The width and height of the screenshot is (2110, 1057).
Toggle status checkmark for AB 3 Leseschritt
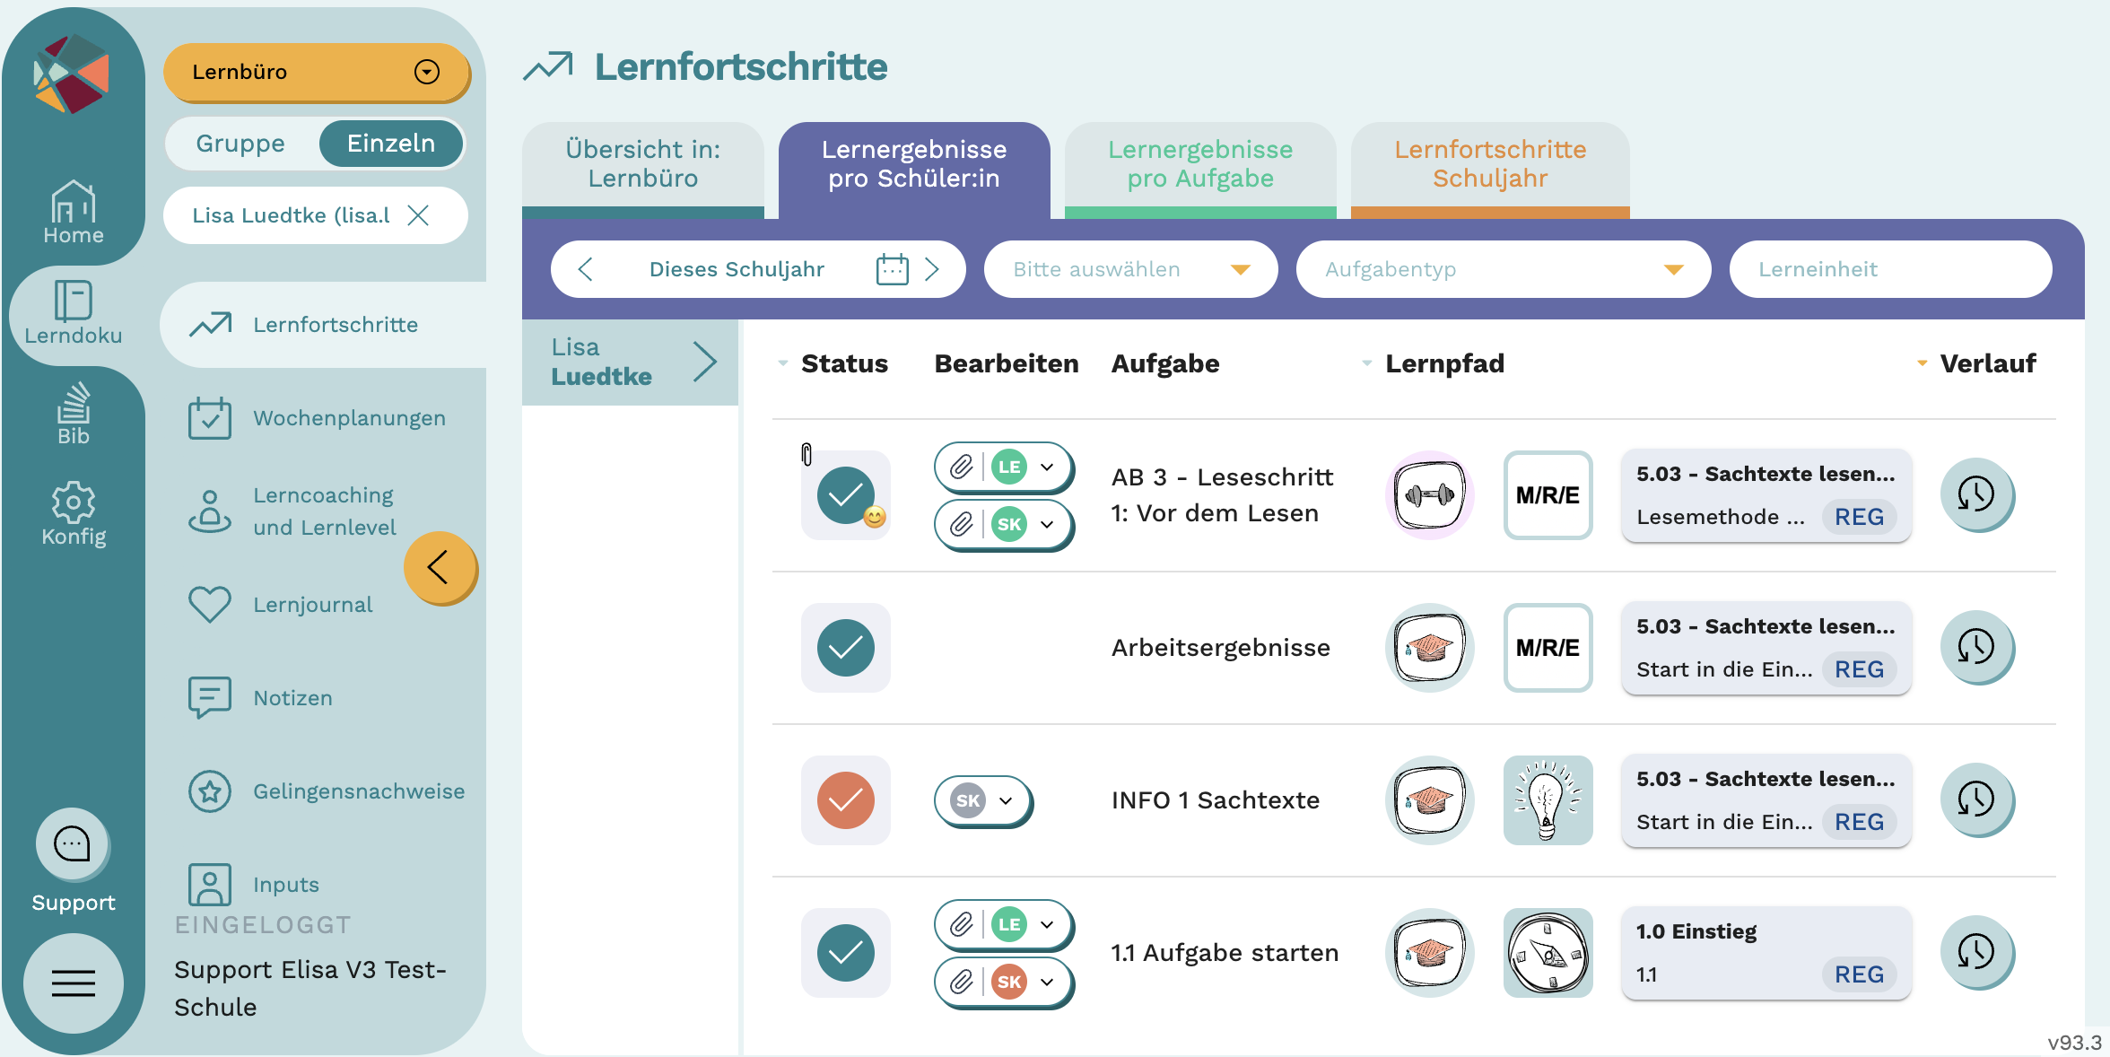(845, 494)
